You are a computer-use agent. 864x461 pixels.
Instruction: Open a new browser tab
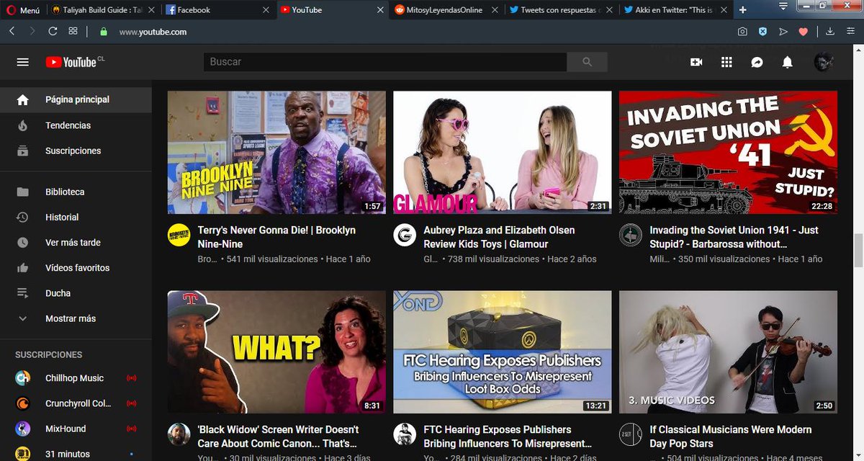pyautogui.click(x=743, y=10)
